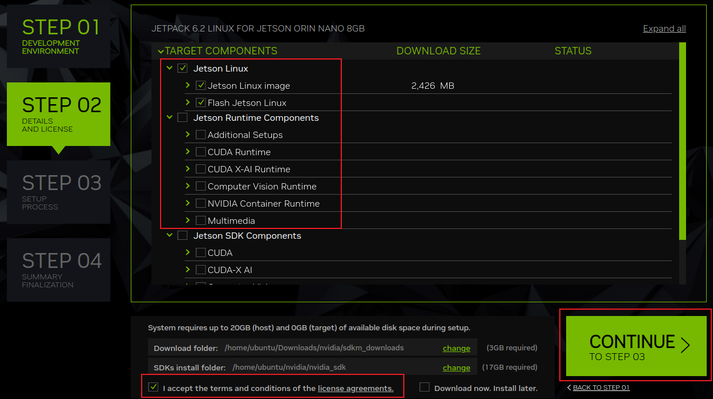Check the NVIDIA Container Runtime checkbox
713x399 pixels.
(201, 203)
